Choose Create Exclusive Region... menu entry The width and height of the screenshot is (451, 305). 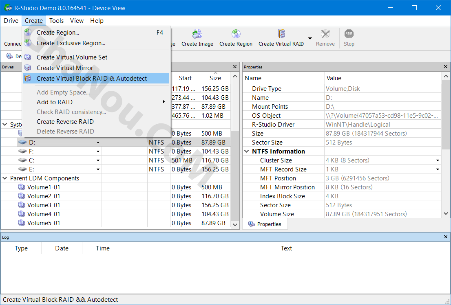[96, 43]
